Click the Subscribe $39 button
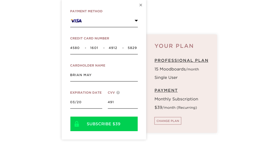The width and height of the screenshot is (272, 151). (104, 124)
